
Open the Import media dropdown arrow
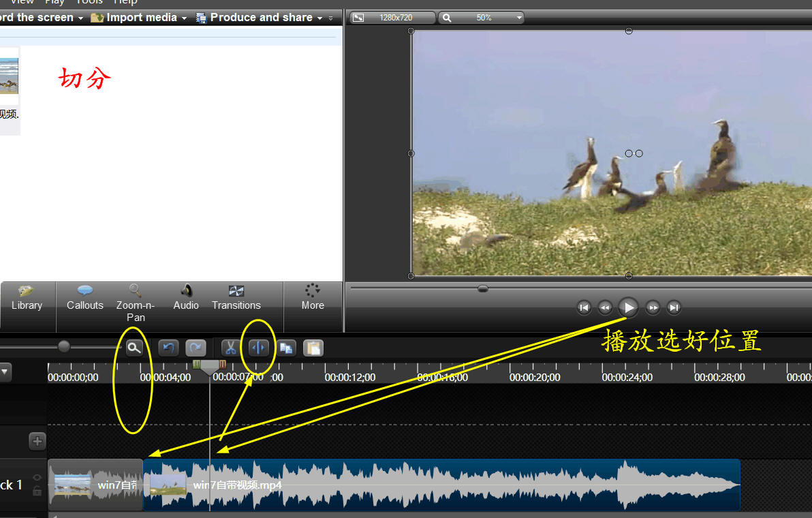184,18
